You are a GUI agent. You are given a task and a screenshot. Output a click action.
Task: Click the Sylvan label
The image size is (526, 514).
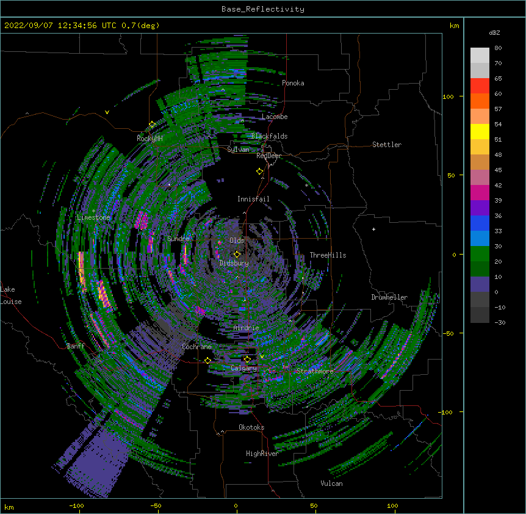coord(238,150)
